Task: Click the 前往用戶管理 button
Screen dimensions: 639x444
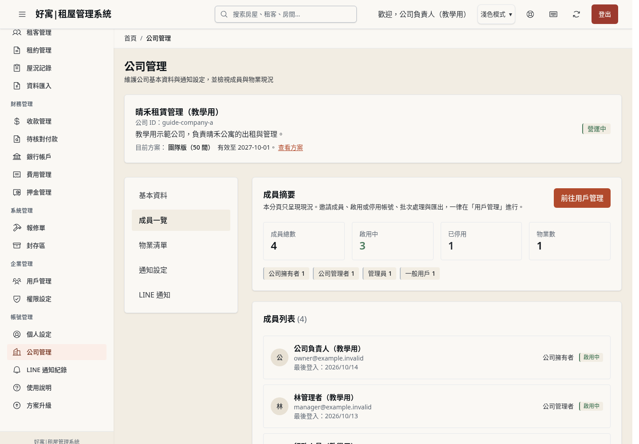Action: pos(582,198)
